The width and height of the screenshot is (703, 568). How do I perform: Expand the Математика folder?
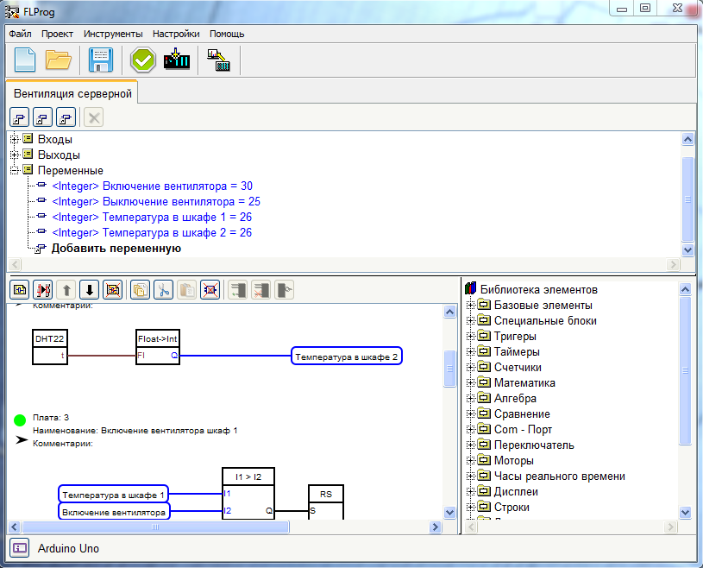(x=470, y=382)
